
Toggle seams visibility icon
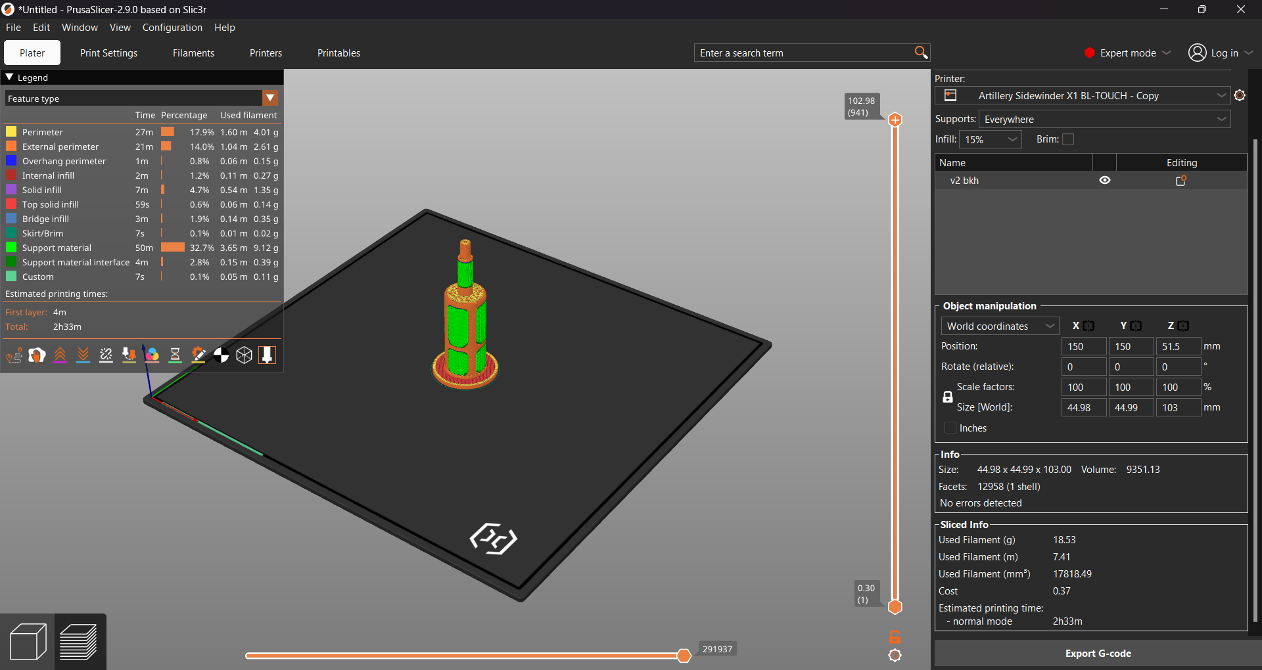coord(106,355)
